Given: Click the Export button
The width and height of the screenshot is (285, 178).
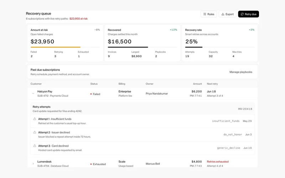Looking at the screenshot, I should [227, 14].
